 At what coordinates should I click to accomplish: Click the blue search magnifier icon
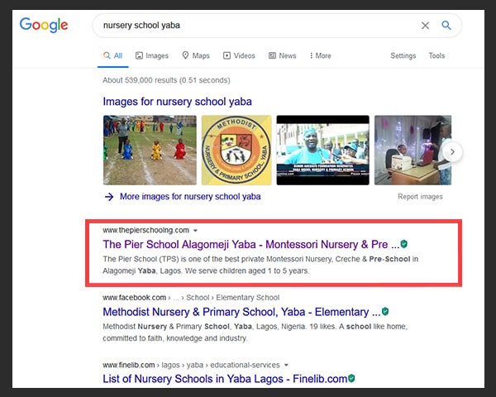click(x=446, y=25)
